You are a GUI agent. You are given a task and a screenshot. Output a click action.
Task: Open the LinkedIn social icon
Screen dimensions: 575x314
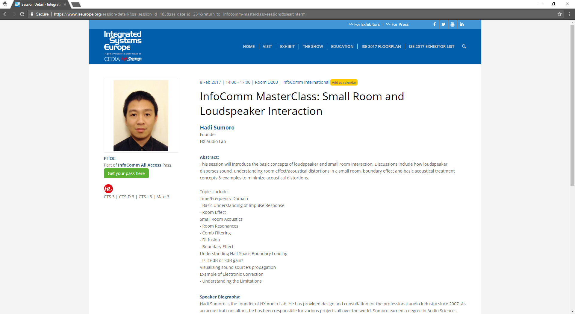coord(462,24)
